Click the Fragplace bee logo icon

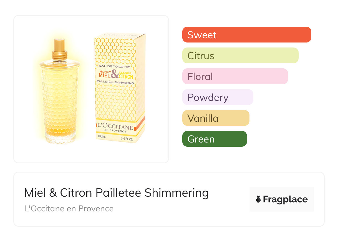pos(258,199)
